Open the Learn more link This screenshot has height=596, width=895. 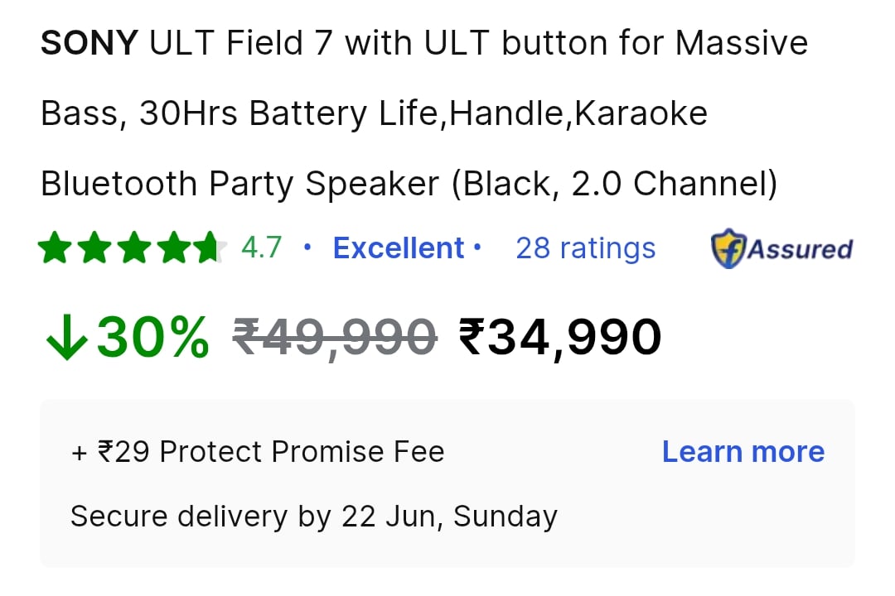(x=743, y=452)
